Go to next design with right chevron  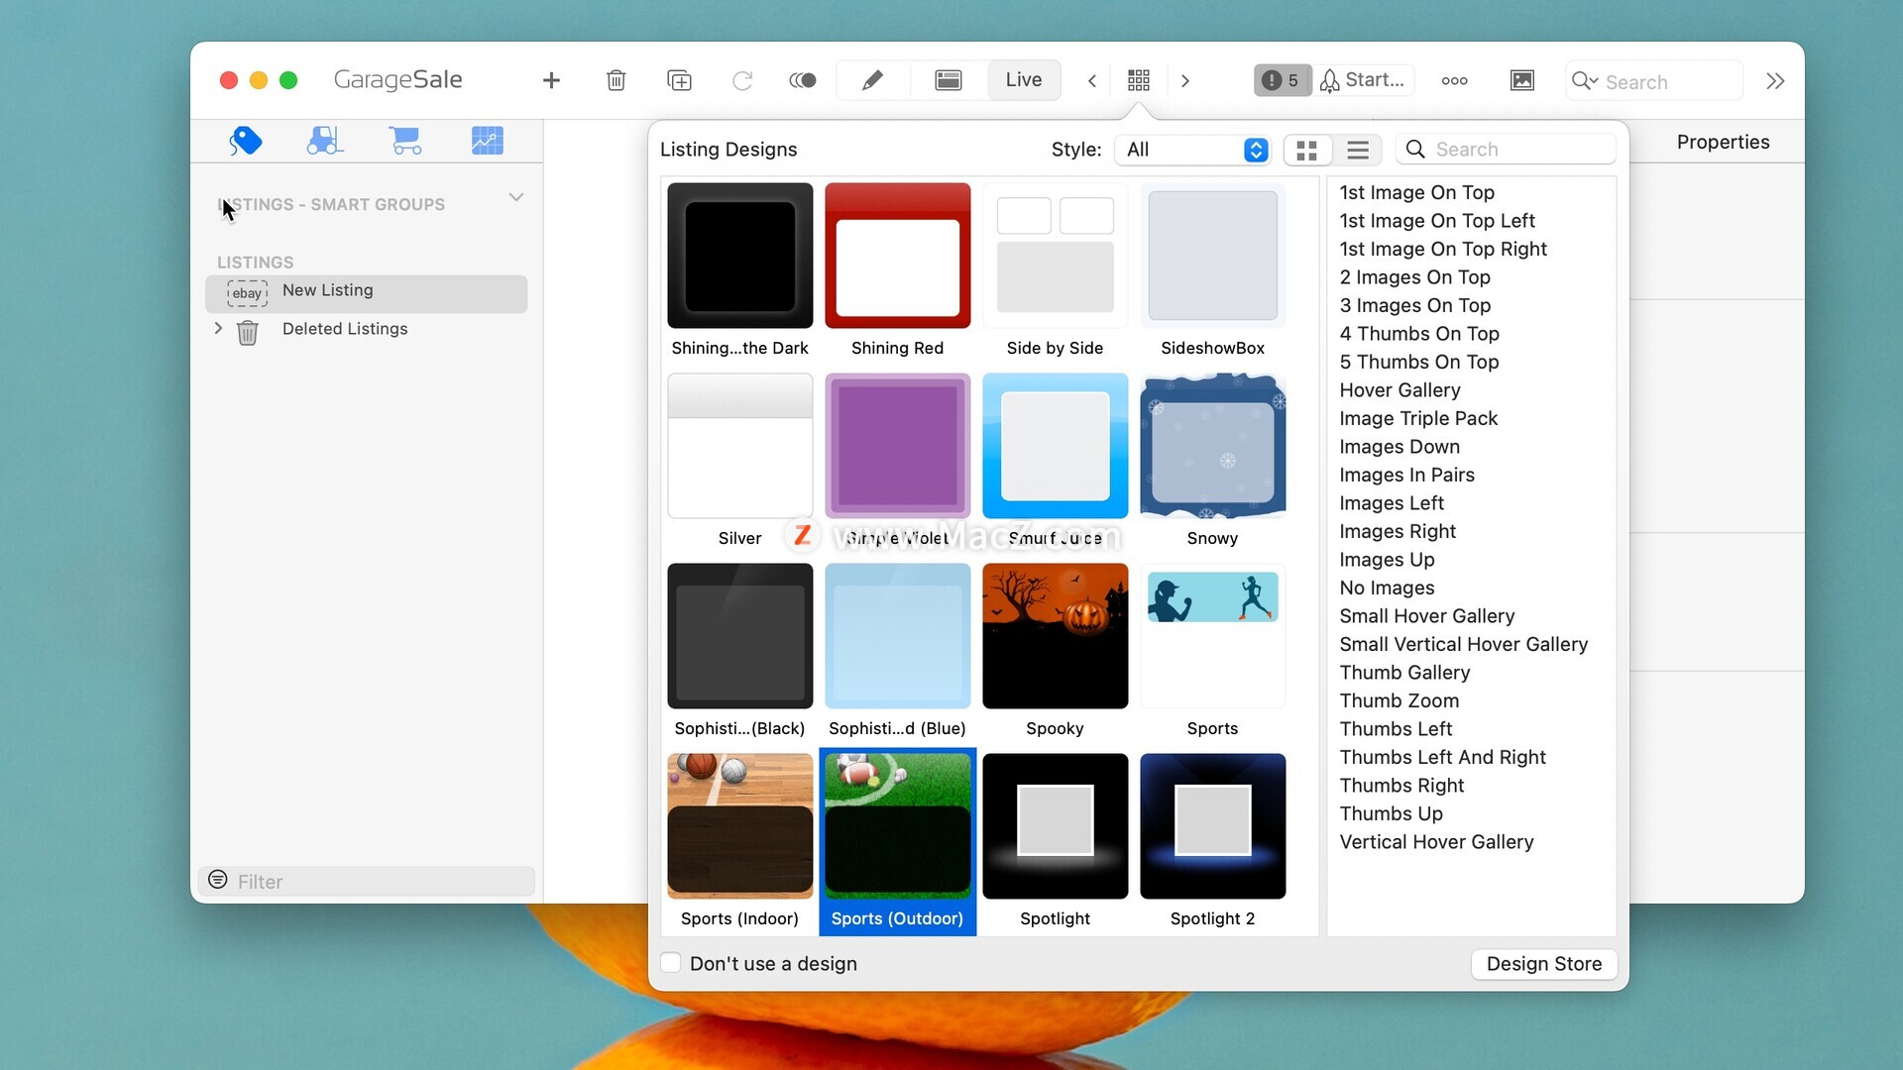coord(1185,81)
